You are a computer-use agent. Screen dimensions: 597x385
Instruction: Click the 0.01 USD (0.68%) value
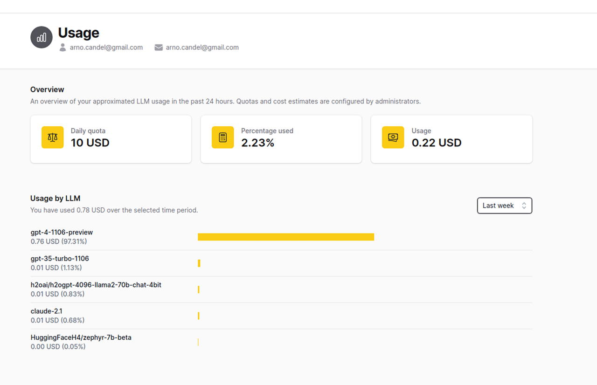[58, 320]
